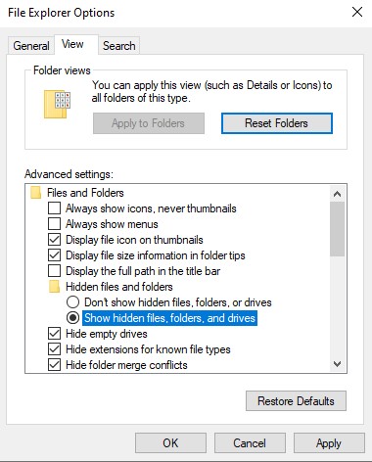Uncheck Display file icon on thumbnails
Viewport: 372px width, 462px height.
[x=54, y=240]
